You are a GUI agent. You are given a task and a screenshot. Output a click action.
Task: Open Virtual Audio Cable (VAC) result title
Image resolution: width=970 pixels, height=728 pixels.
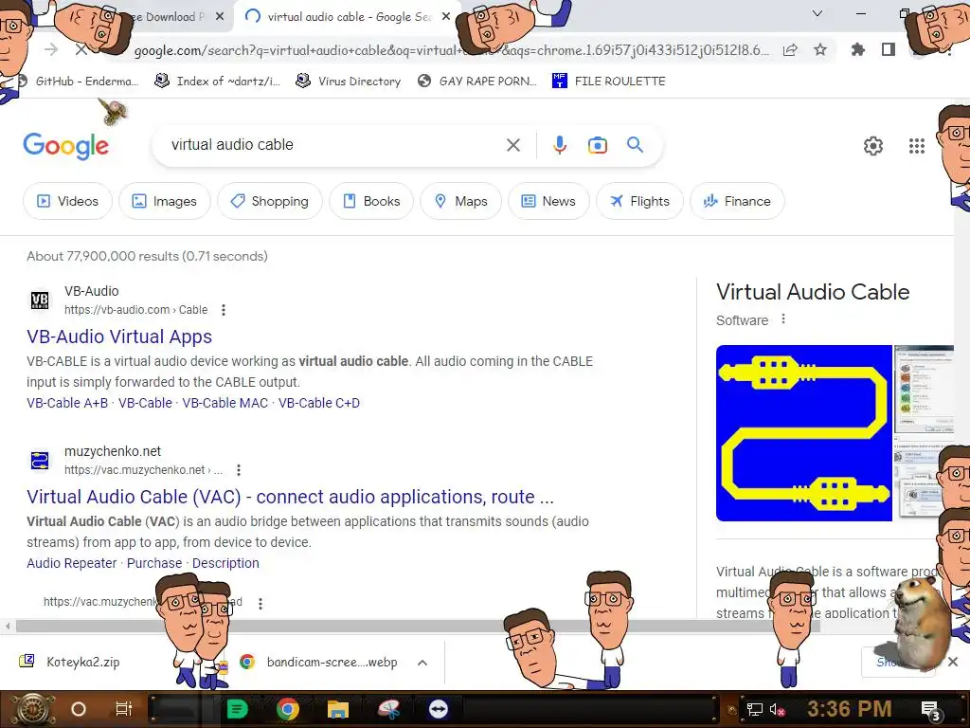tap(290, 497)
